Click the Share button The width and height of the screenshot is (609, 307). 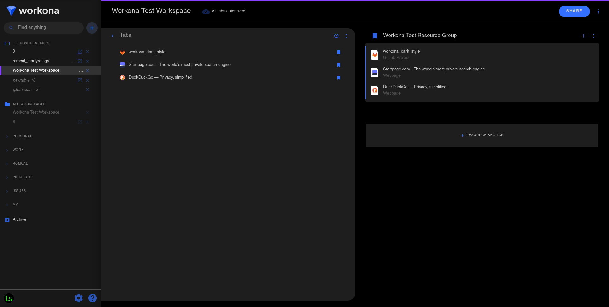[574, 11]
